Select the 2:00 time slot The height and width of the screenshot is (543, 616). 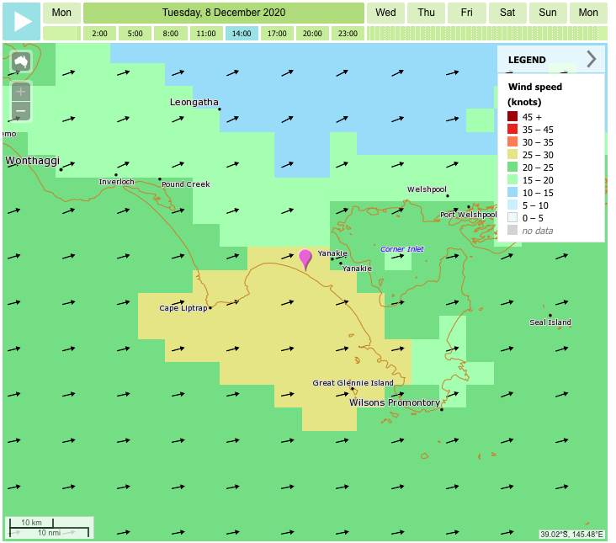99,34
